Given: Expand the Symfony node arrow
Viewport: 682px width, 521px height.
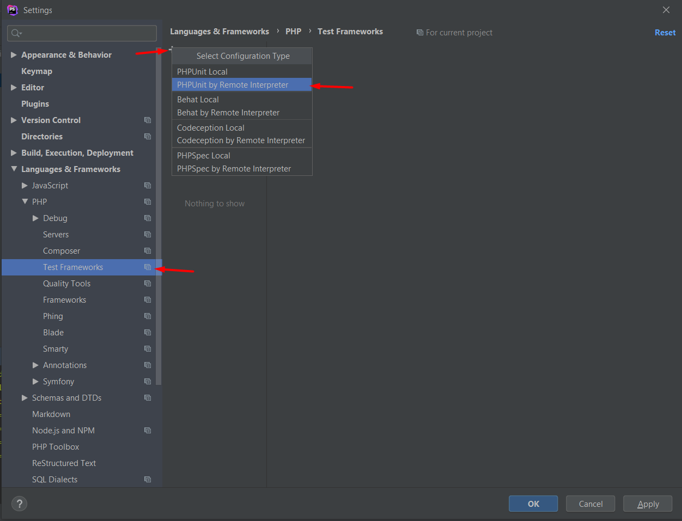Looking at the screenshot, I should pyautogui.click(x=35, y=381).
